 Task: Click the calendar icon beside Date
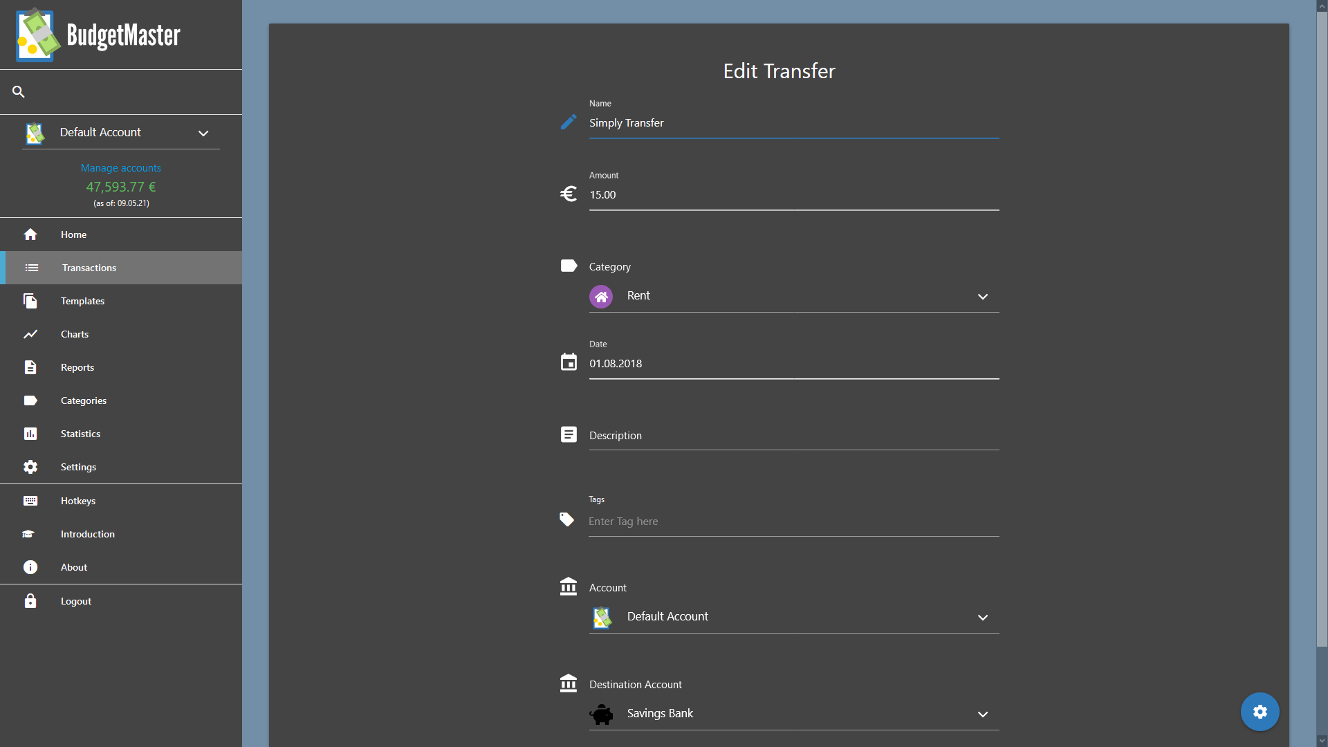(569, 362)
